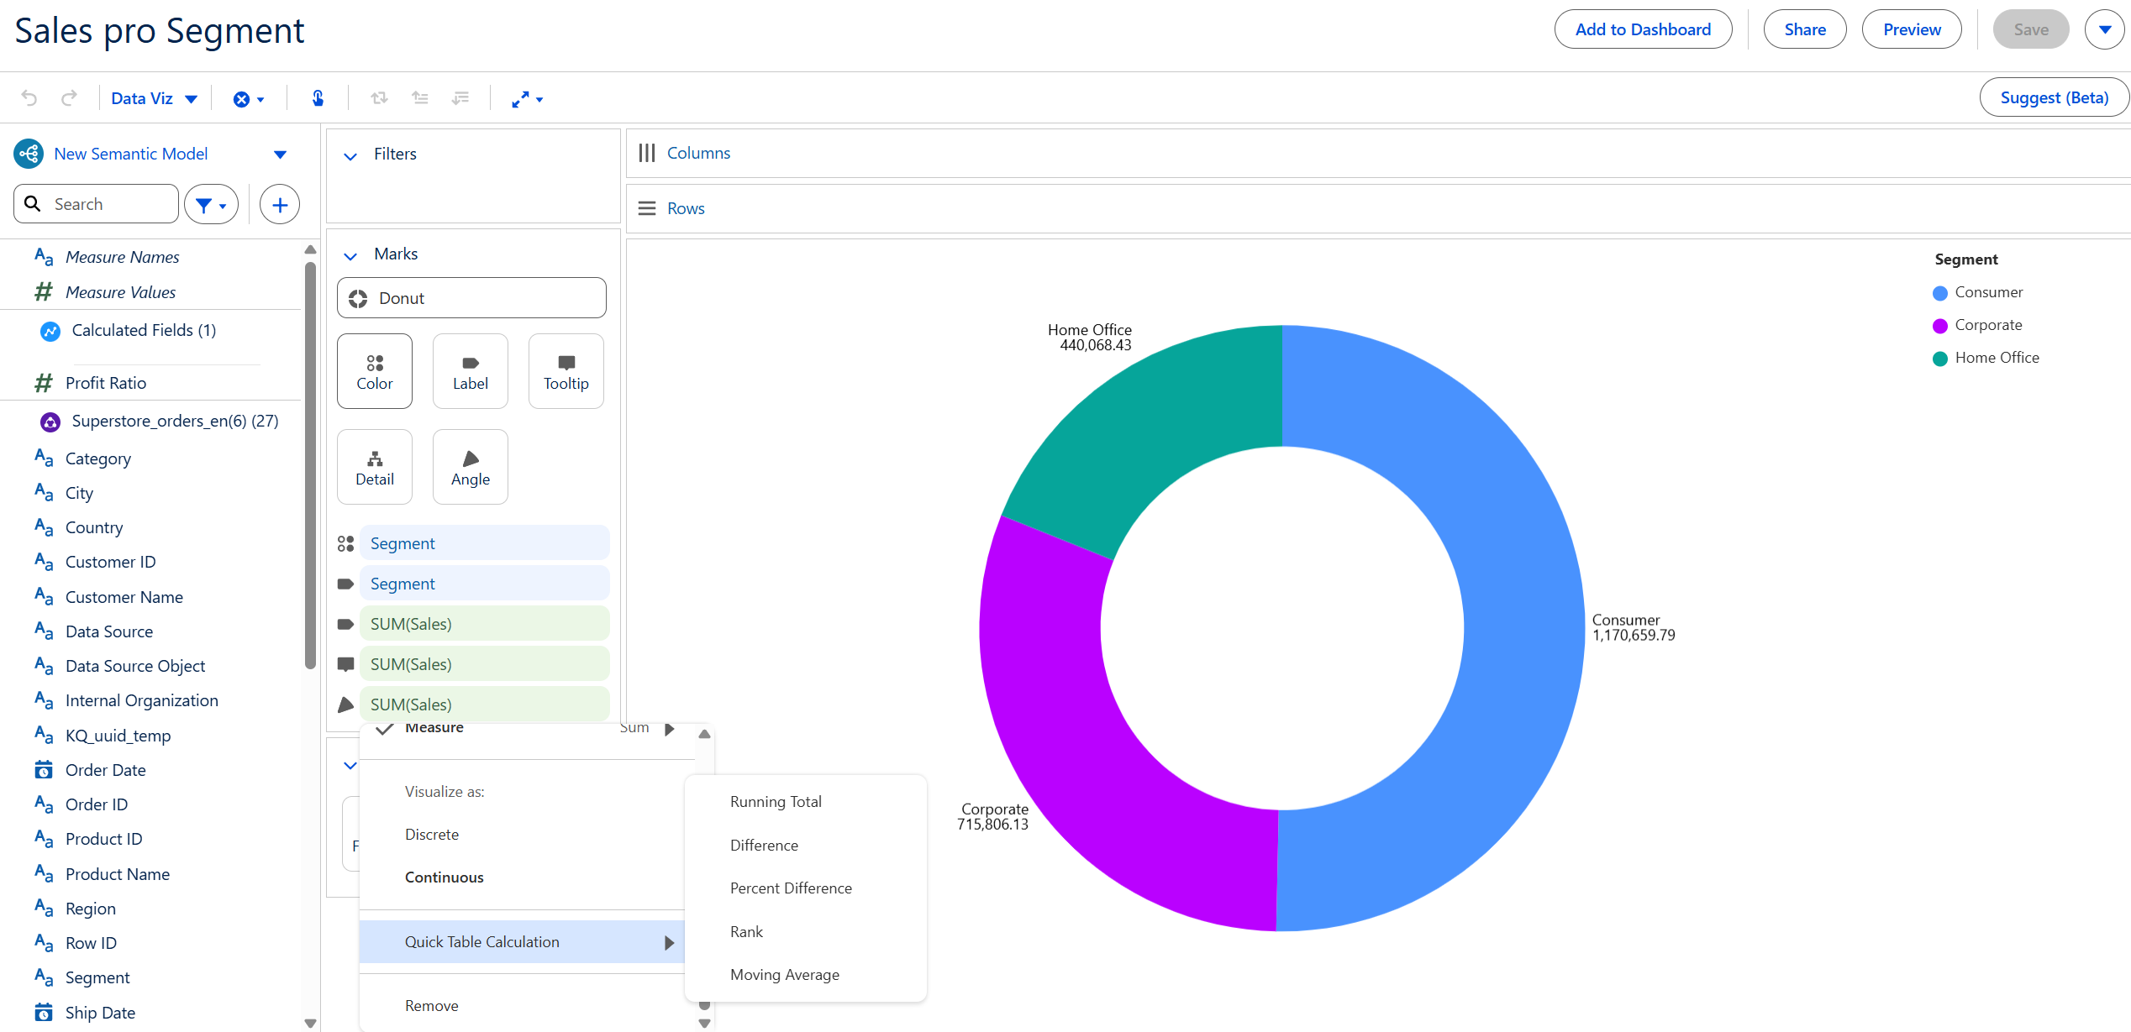Click the Suggest (Beta) button
2131x1032 pixels.
[2054, 97]
